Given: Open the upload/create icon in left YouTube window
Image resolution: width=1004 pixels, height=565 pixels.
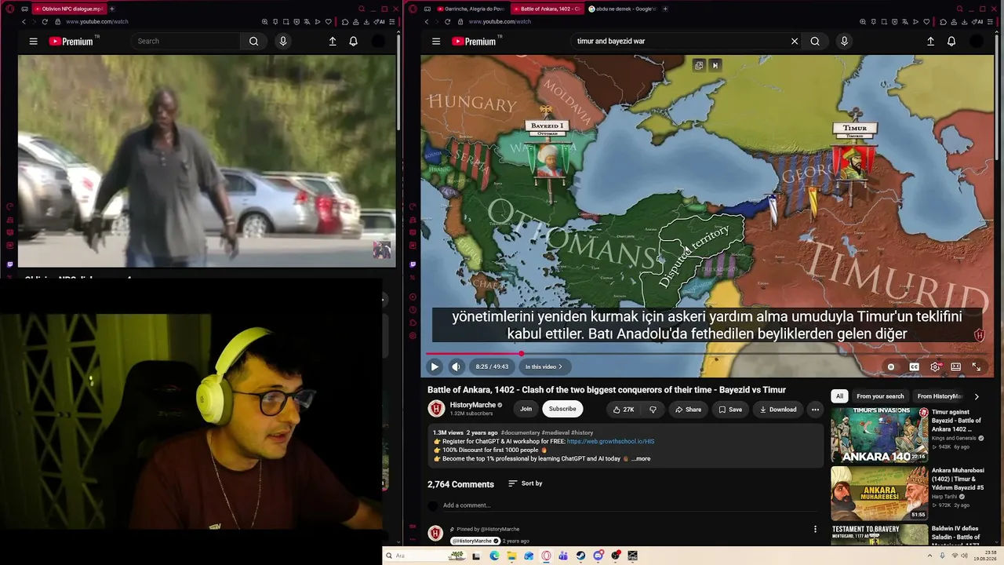Looking at the screenshot, I should [333, 42].
